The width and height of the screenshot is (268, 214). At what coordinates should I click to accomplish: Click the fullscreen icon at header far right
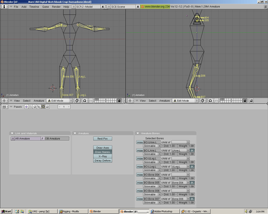(x=265, y=7)
